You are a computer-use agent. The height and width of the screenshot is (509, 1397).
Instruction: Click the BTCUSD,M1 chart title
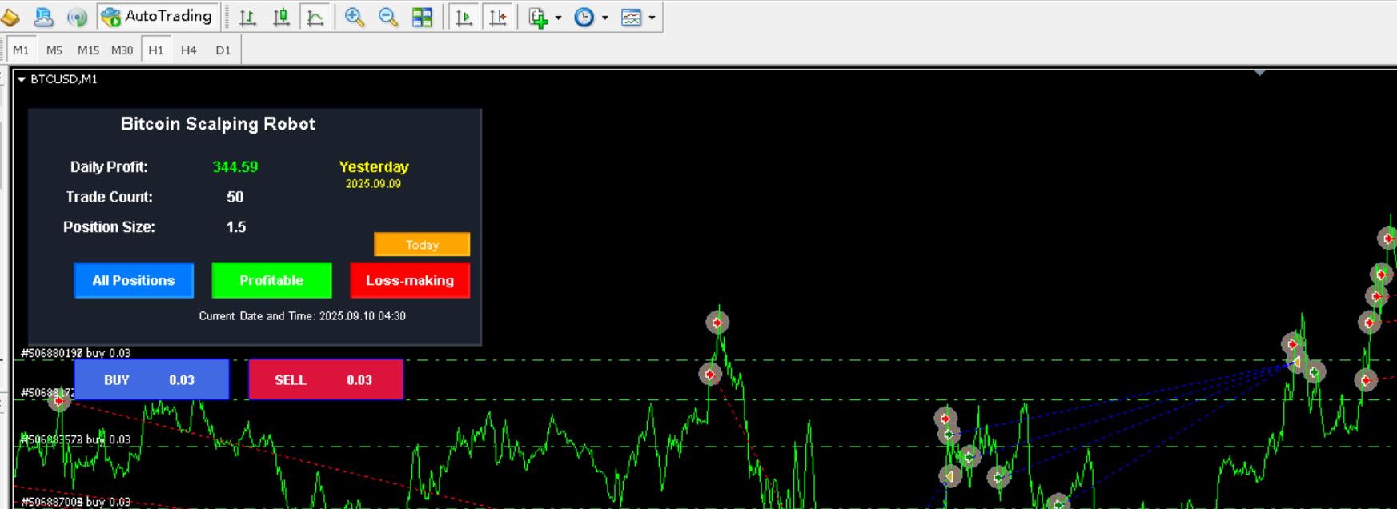click(64, 79)
